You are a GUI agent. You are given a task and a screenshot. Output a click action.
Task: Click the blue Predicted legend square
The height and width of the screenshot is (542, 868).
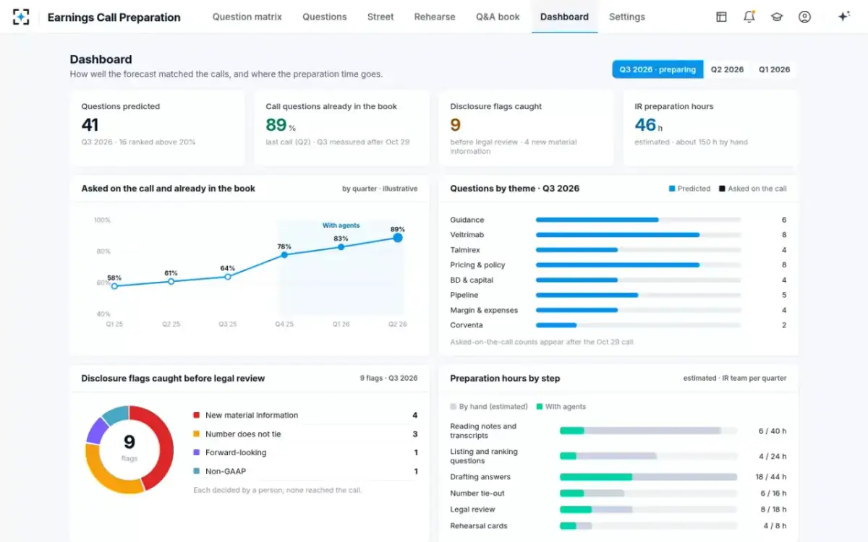672,189
